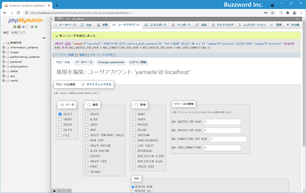Click the お気に入り favorites button
The image size is (306, 193).
tap(18, 33)
